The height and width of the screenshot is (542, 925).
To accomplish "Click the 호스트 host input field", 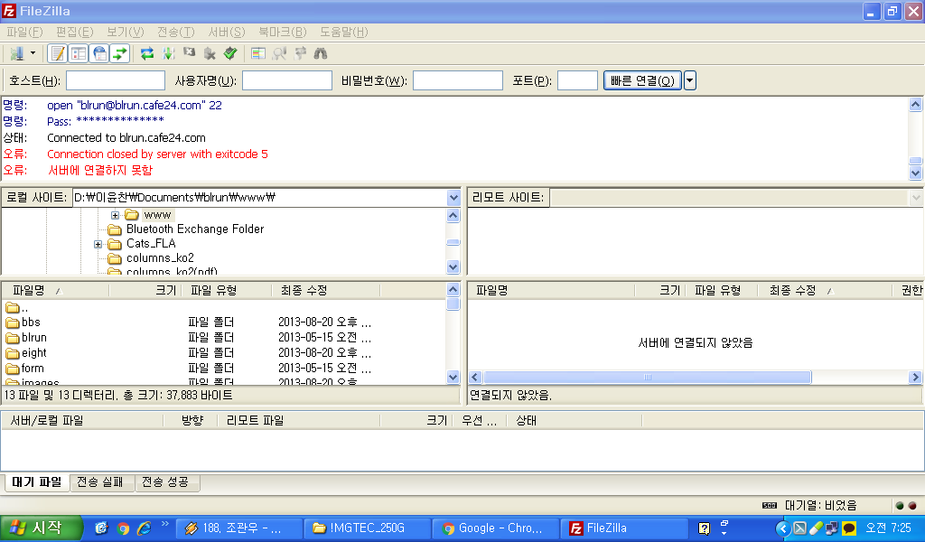I will (116, 80).
